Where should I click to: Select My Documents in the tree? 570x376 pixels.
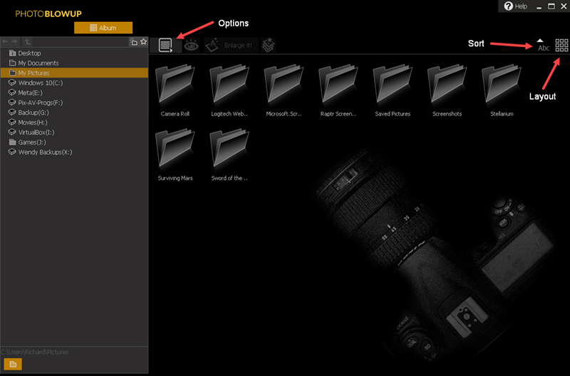pyautogui.click(x=74, y=63)
